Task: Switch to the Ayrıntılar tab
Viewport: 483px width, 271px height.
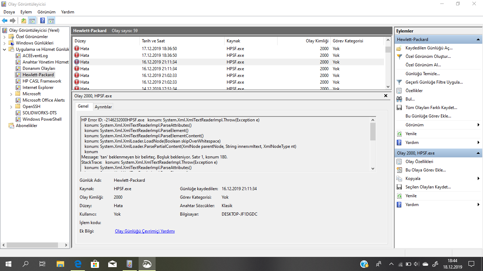Action: [103, 106]
